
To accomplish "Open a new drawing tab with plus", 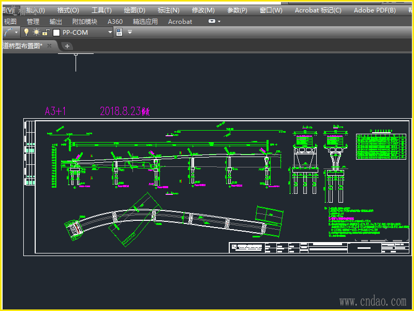I will pyautogui.click(x=67, y=46).
